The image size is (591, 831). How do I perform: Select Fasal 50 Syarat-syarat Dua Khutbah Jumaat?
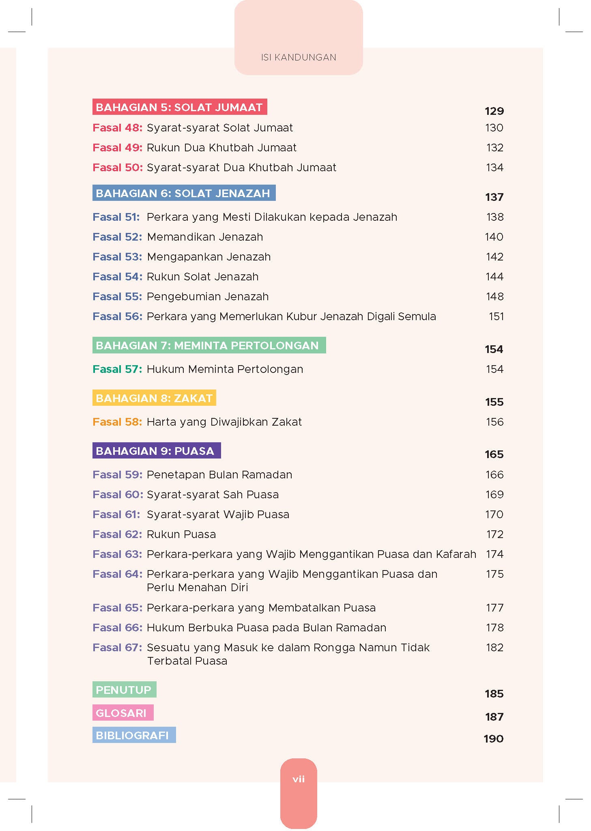(x=214, y=168)
